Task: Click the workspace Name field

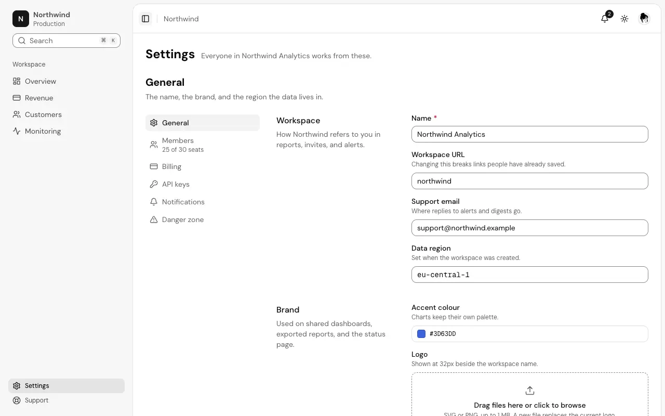Action: (530, 134)
